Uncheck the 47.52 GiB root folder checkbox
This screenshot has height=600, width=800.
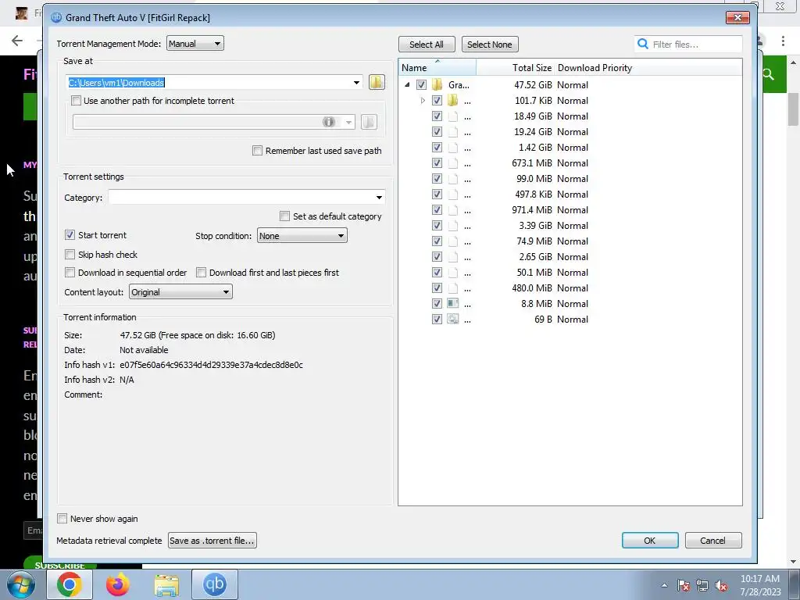tap(421, 84)
